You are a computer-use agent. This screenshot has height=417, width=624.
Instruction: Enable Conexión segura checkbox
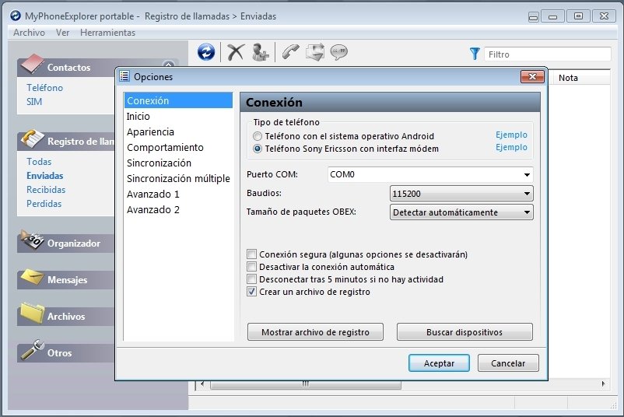click(251, 254)
